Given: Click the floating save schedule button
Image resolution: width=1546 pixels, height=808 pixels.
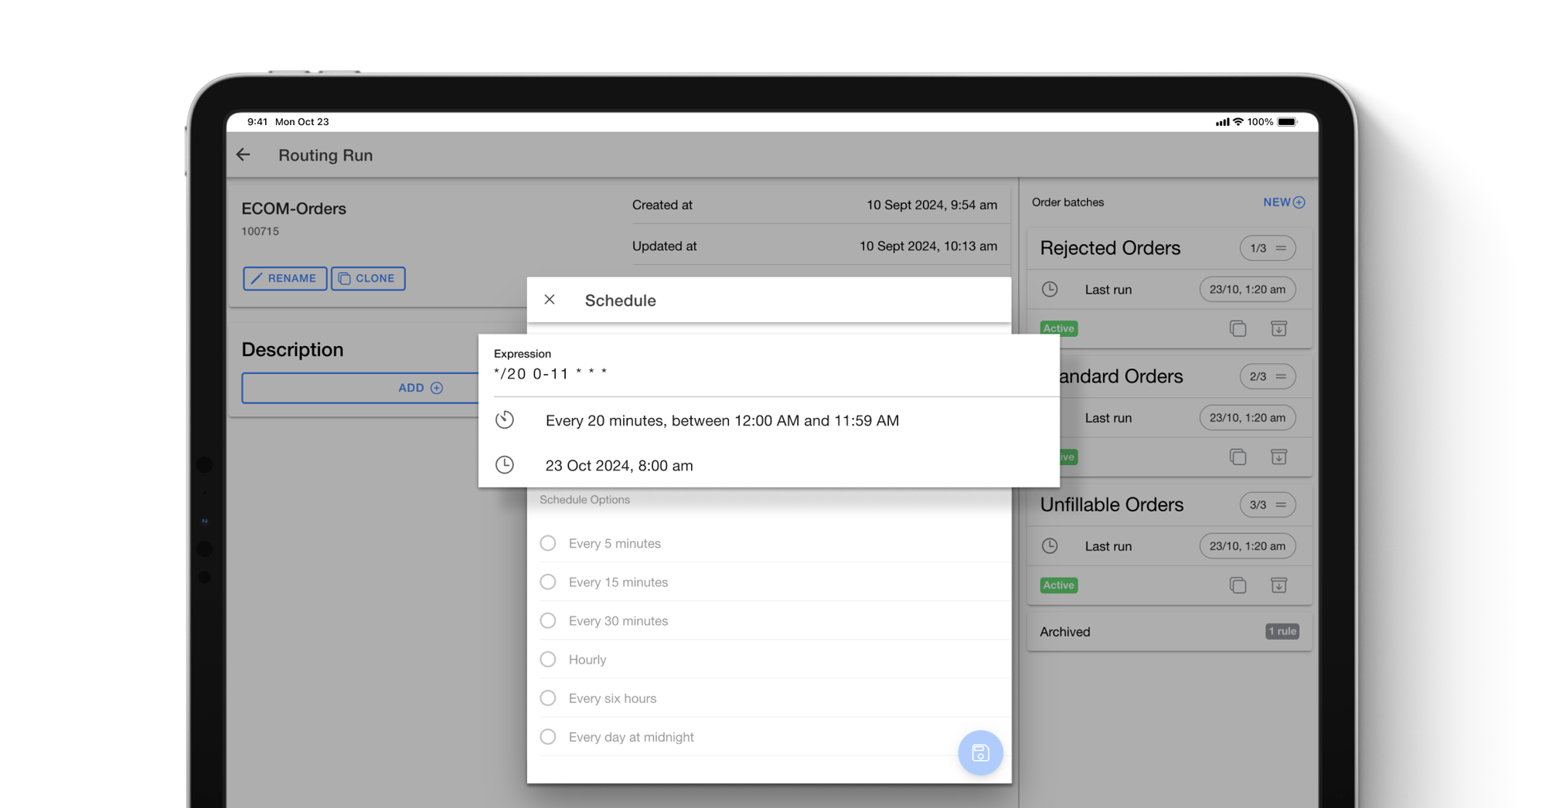Looking at the screenshot, I should click(x=979, y=752).
